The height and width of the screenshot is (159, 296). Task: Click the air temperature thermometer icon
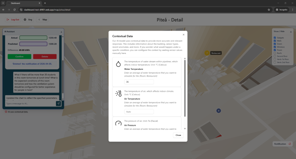(119, 93)
